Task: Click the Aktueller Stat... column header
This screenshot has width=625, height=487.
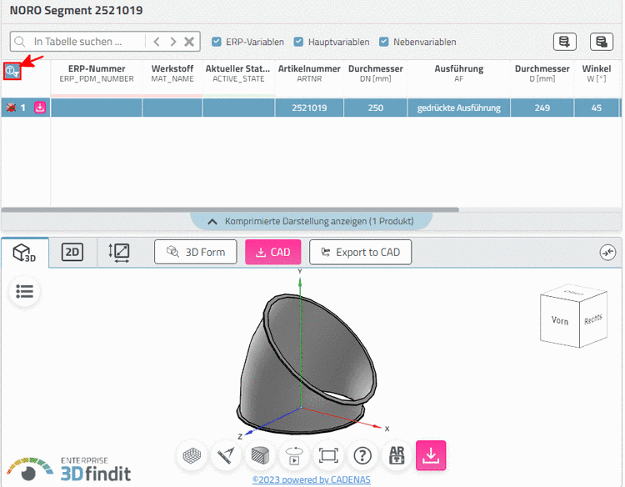Action: (x=238, y=73)
